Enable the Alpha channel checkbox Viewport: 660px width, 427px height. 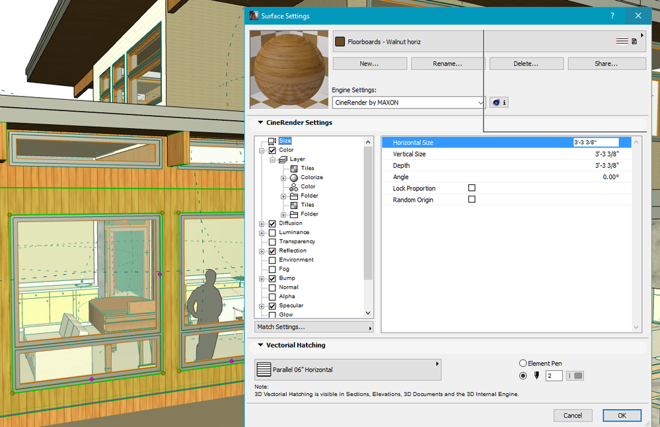(x=272, y=297)
